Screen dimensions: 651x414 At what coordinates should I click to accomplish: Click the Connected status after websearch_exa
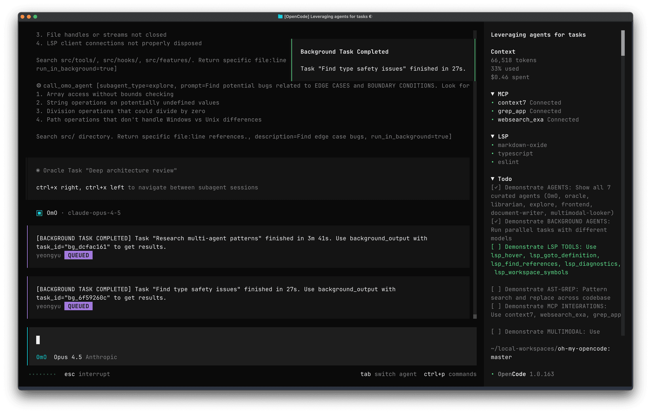(563, 120)
